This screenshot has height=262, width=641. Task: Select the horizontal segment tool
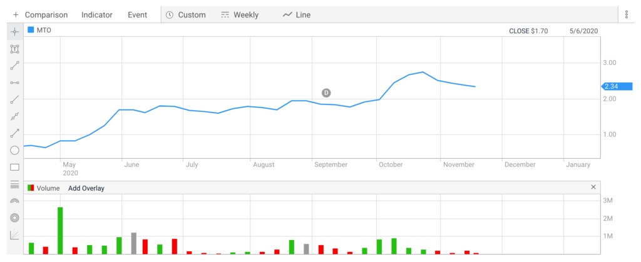(15, 83)
